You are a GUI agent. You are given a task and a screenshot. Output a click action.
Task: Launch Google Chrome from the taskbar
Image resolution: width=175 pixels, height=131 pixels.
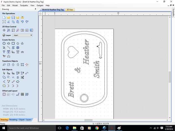(97, 128)
